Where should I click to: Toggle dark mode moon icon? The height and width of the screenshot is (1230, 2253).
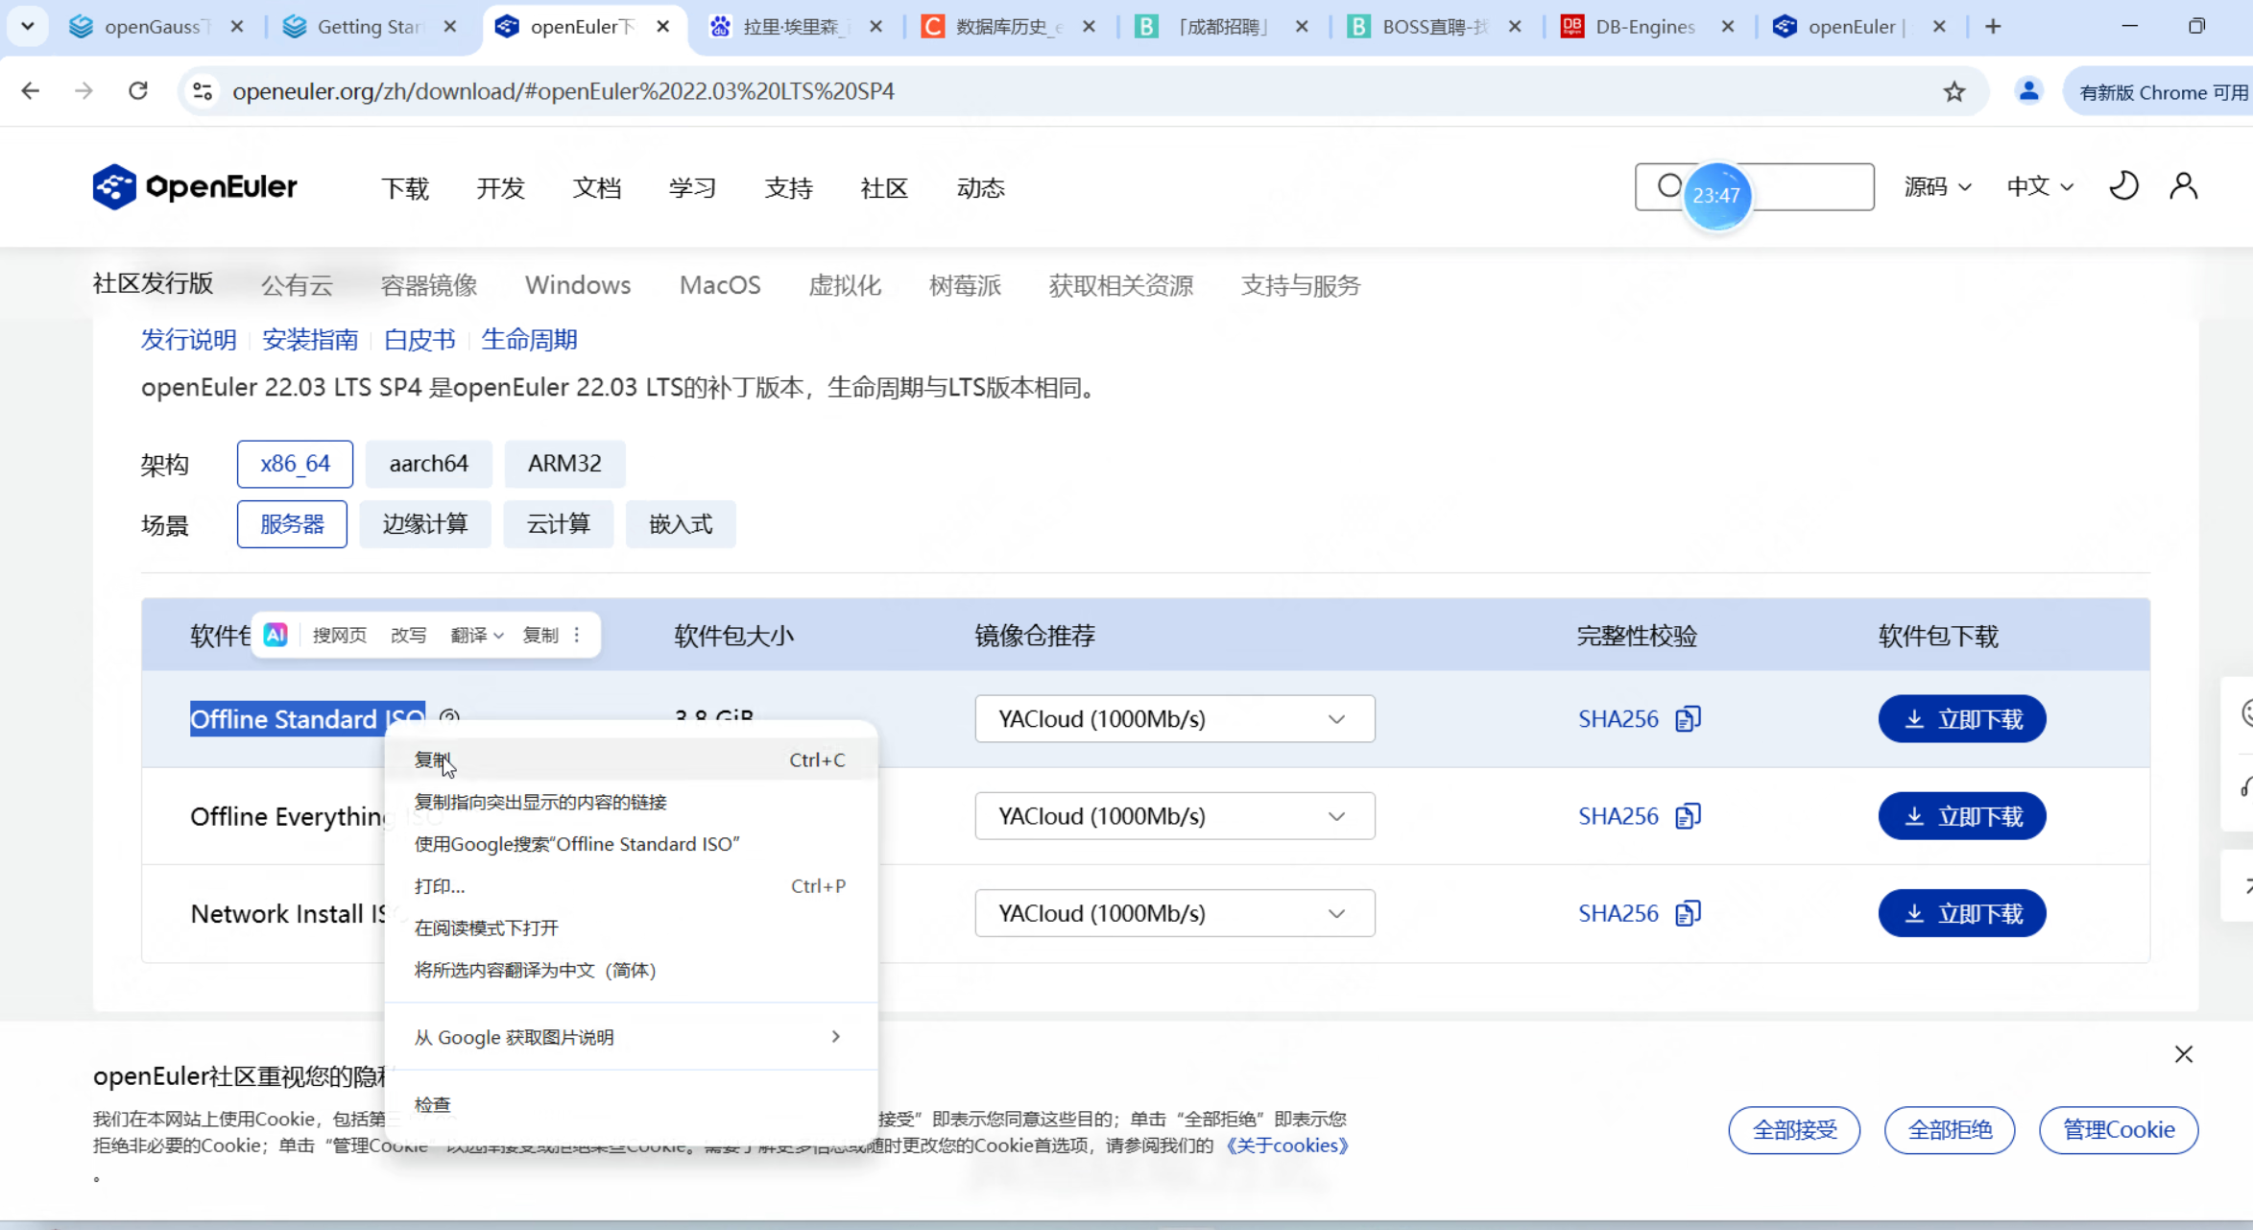pyautogui.click(x=2123, y=185)
